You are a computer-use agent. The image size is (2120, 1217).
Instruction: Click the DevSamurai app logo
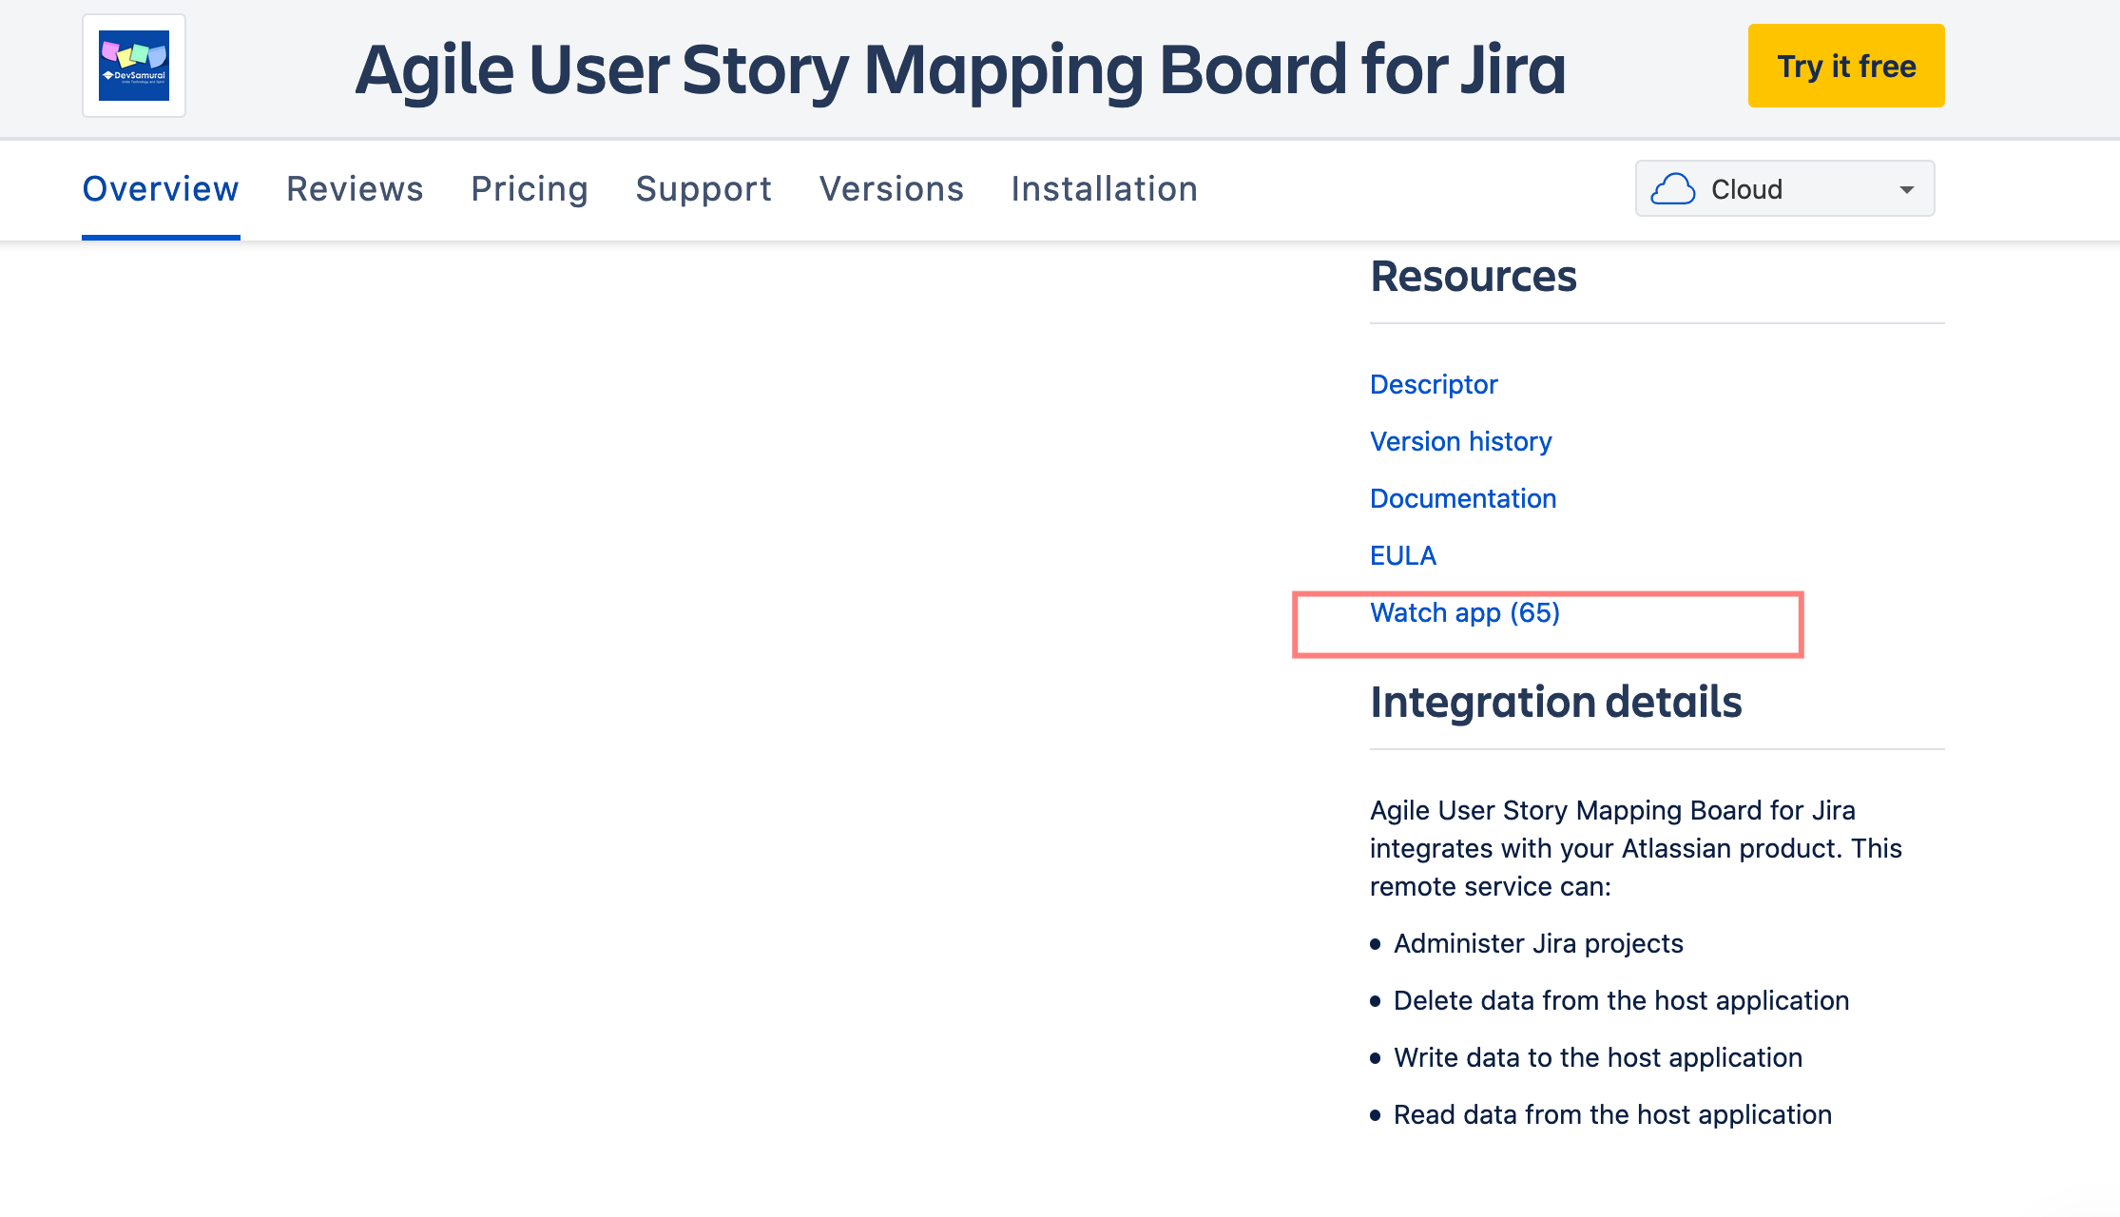[134, 66]
